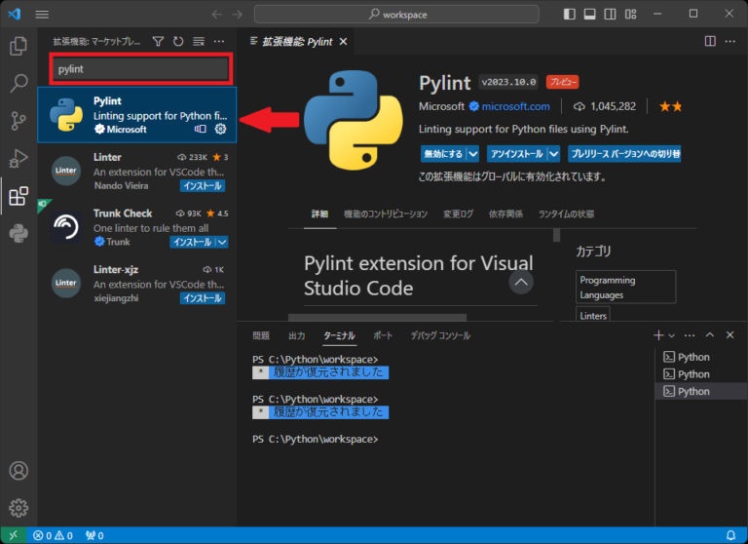This screenshot has width=748, height=544.
Task: Toggle the secondary side bar
Action: tap(610, 14)
